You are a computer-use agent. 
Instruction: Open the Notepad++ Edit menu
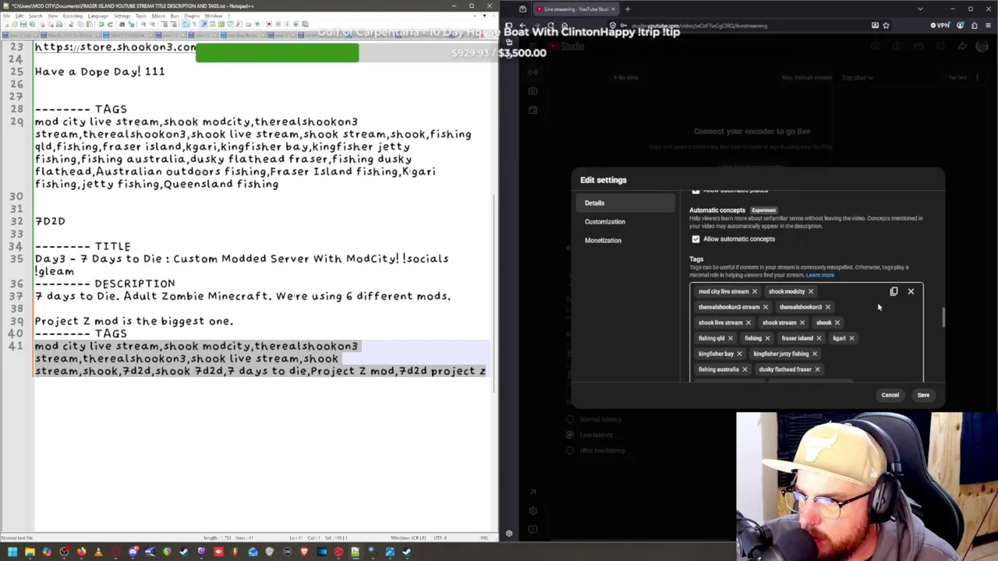click(x=20, y=16)
